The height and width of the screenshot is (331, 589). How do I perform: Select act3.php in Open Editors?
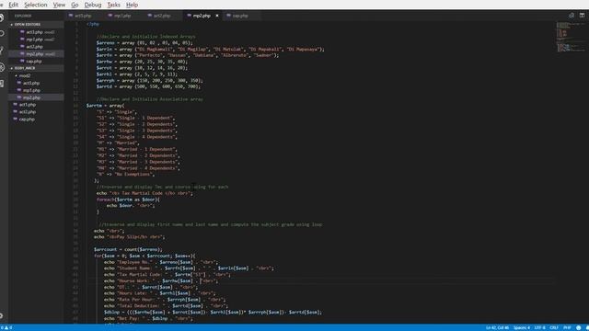pos(36,32)
